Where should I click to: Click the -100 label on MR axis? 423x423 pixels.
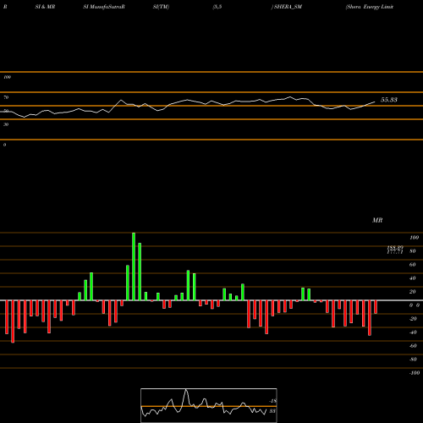[415, 373]
